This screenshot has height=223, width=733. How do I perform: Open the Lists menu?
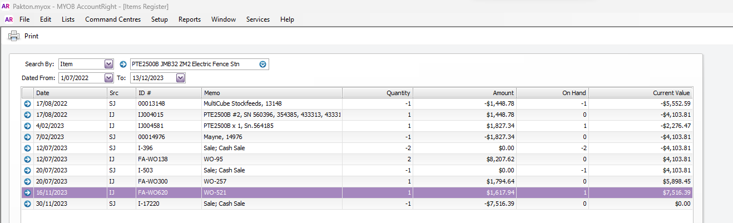pyautogui.click(x=68, y=19)
